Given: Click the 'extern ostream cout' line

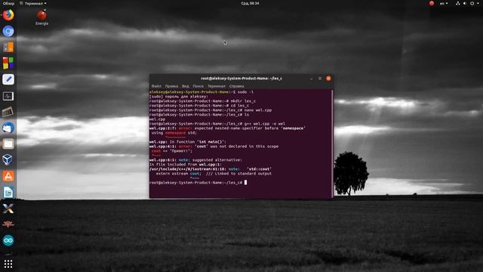Looking at the screenshot, I should (x=214, y=174).
